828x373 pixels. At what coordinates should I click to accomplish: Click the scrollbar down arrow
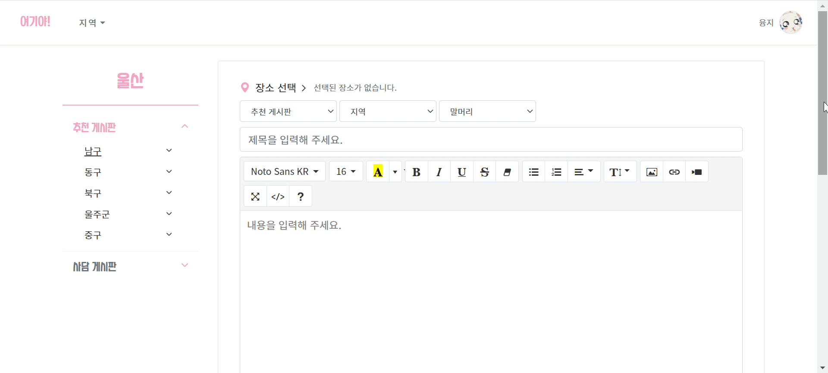pos(823,368)
